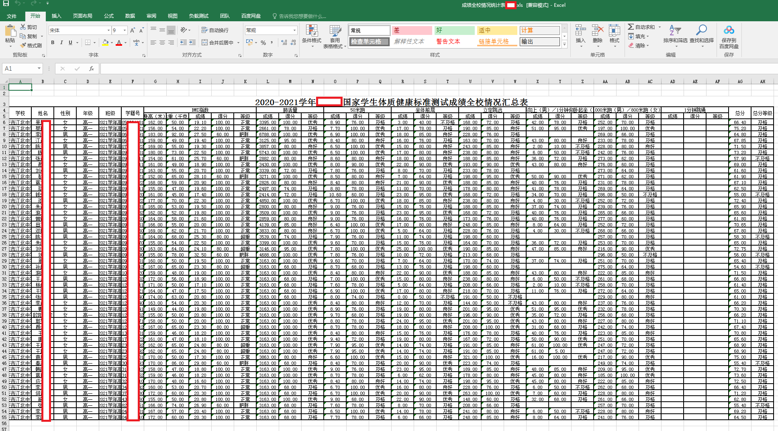Viewport: 778px width, 431px height.
Task: Select the 好 (Good) cell style
Action: point(454,30)
